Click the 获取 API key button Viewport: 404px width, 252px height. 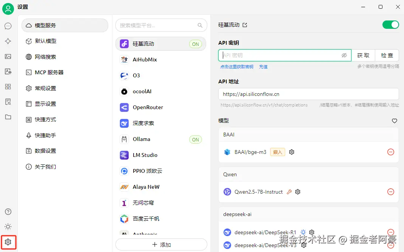tap(363, 55)
